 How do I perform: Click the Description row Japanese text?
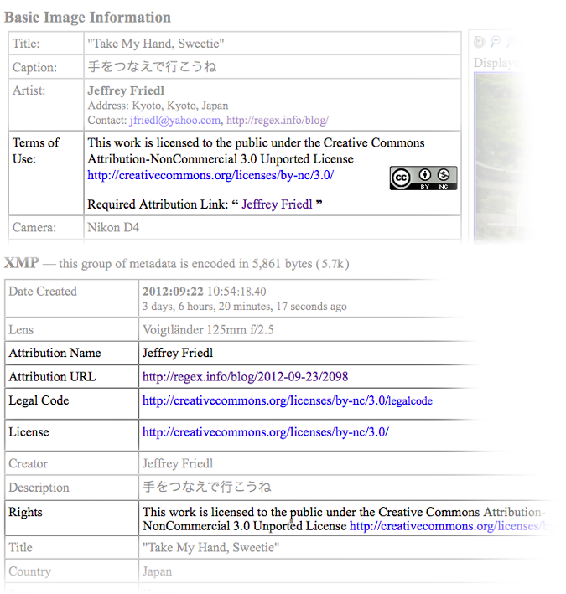coord(206,487)
